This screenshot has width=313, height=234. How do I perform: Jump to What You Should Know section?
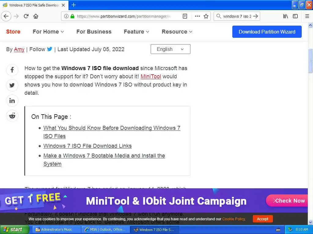coord(112,132)
